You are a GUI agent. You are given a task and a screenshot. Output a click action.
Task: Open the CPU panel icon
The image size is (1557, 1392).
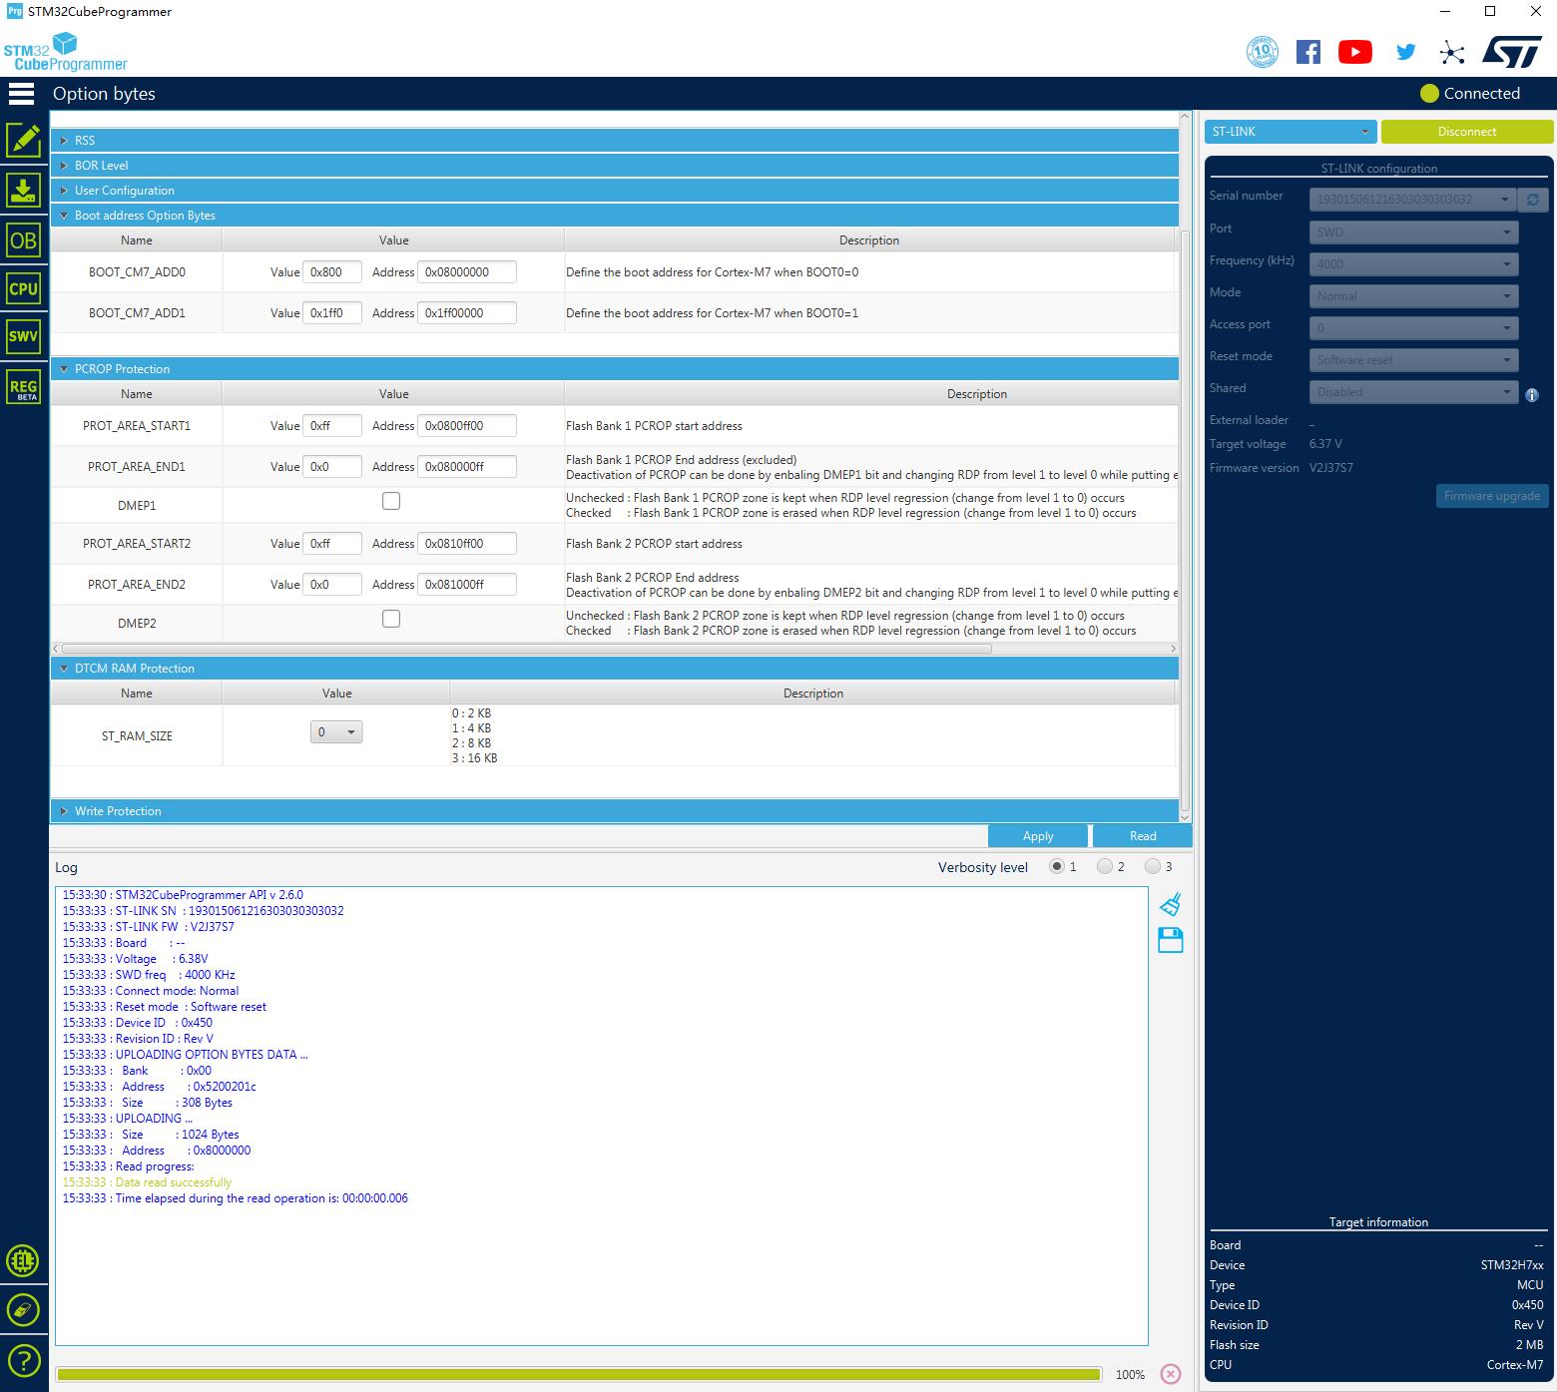(x=23, y=288)
